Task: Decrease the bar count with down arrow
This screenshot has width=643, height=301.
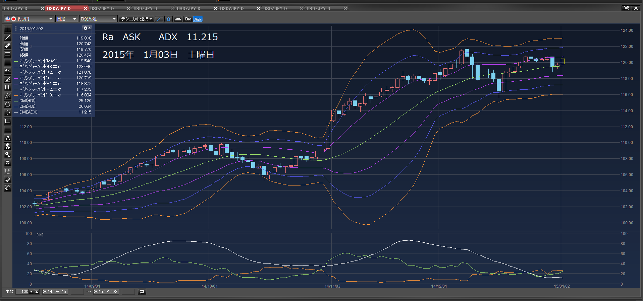Action: (32, 292)
